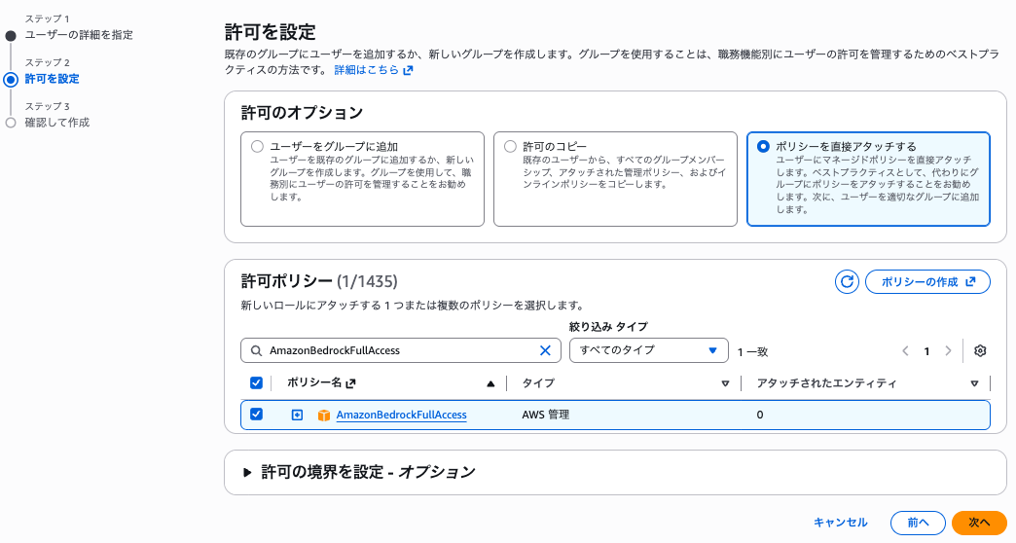Uncheck the AmazonBedrockFullAccess row checkbox
This screenshot has height=543, width=1016.
tap(256, 414)
